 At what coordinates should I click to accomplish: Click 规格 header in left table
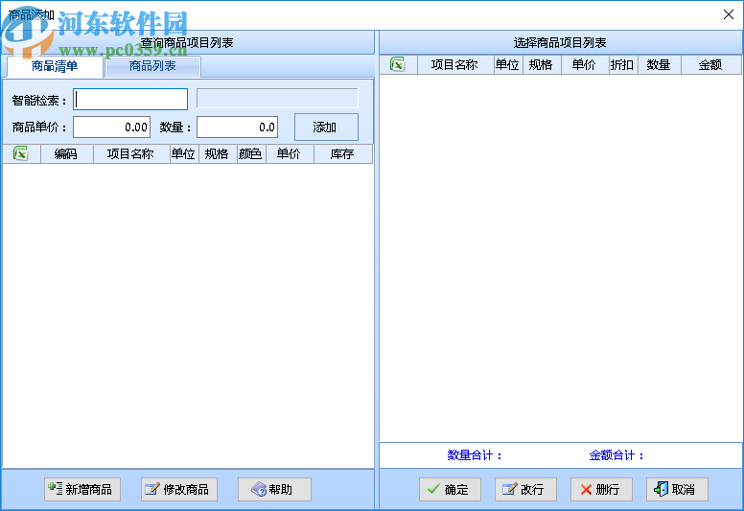[218, 153]
